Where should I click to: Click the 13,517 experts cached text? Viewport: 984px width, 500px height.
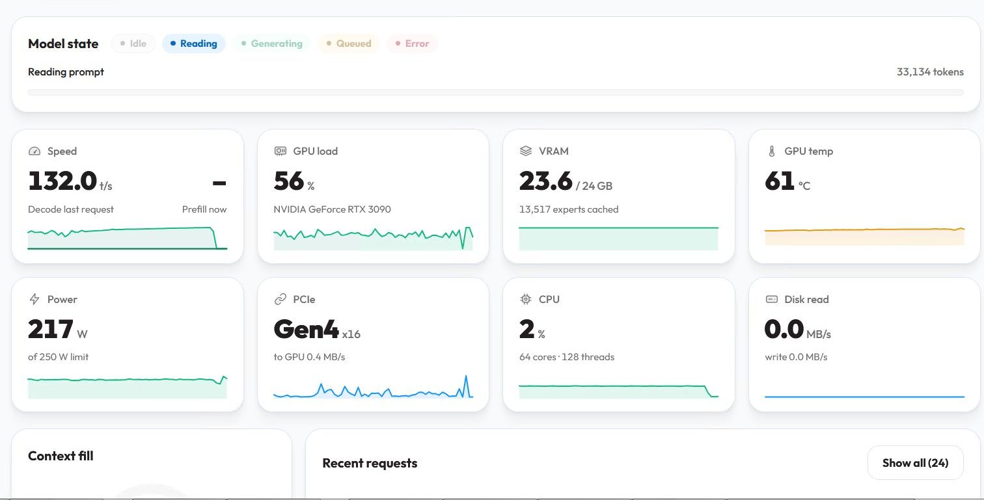click(x=569, y=209)
